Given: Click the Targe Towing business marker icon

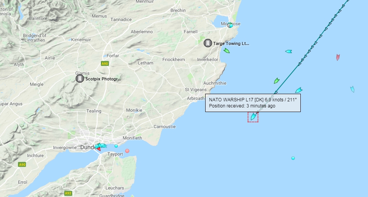Looking at the screenshot, I should (x=208, y=43).
